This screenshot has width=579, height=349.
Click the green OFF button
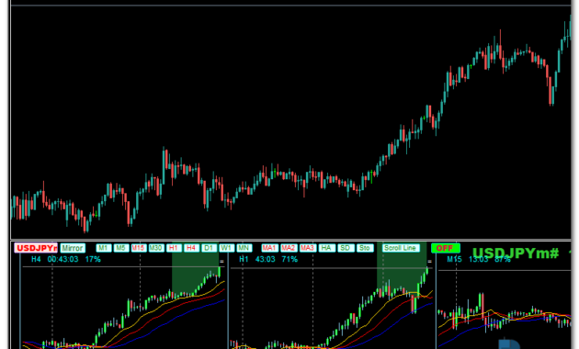tap(446, 248)
